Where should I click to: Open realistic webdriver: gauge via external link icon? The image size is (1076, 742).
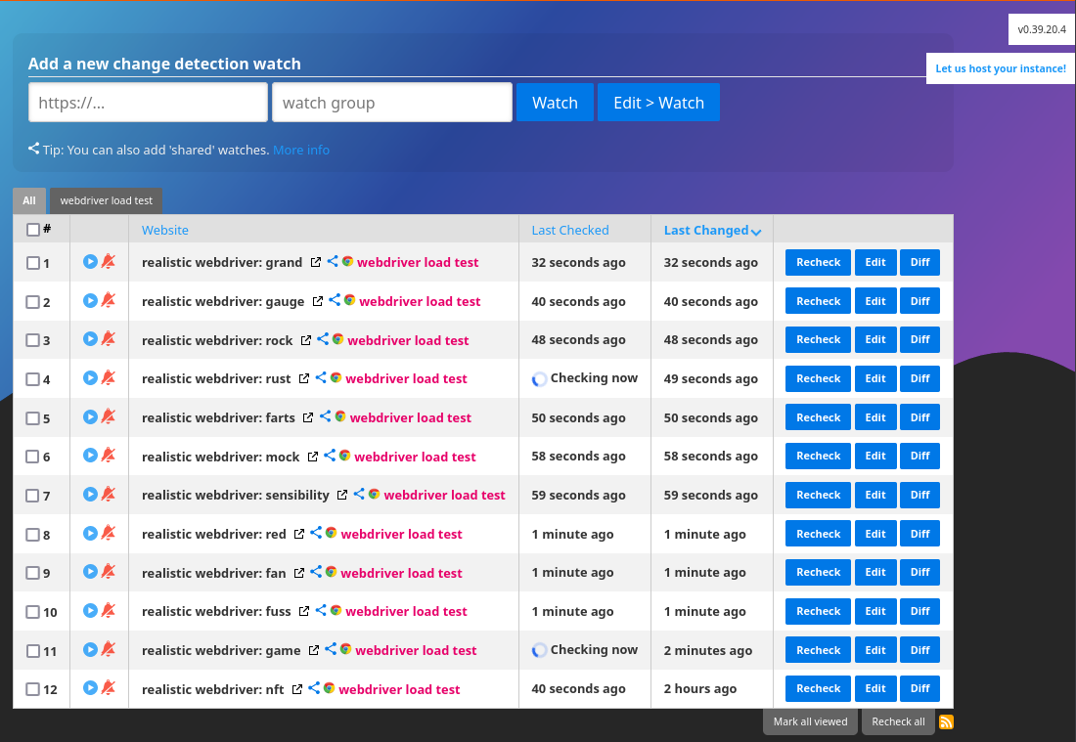click(x=315, y=300)
